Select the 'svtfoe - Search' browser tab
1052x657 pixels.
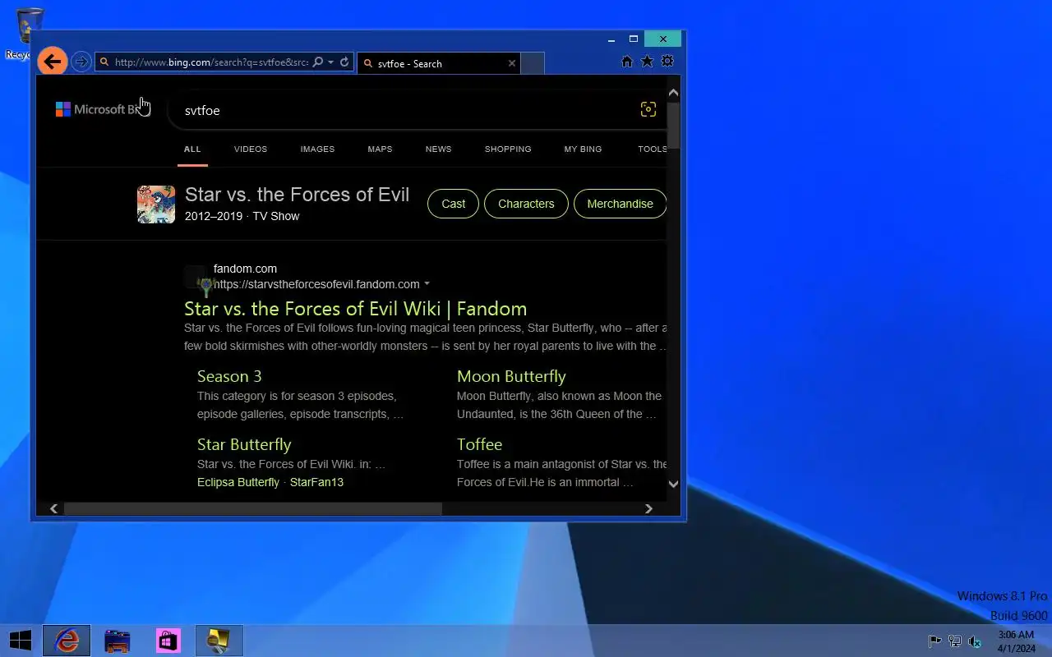[x=439, y=63]
